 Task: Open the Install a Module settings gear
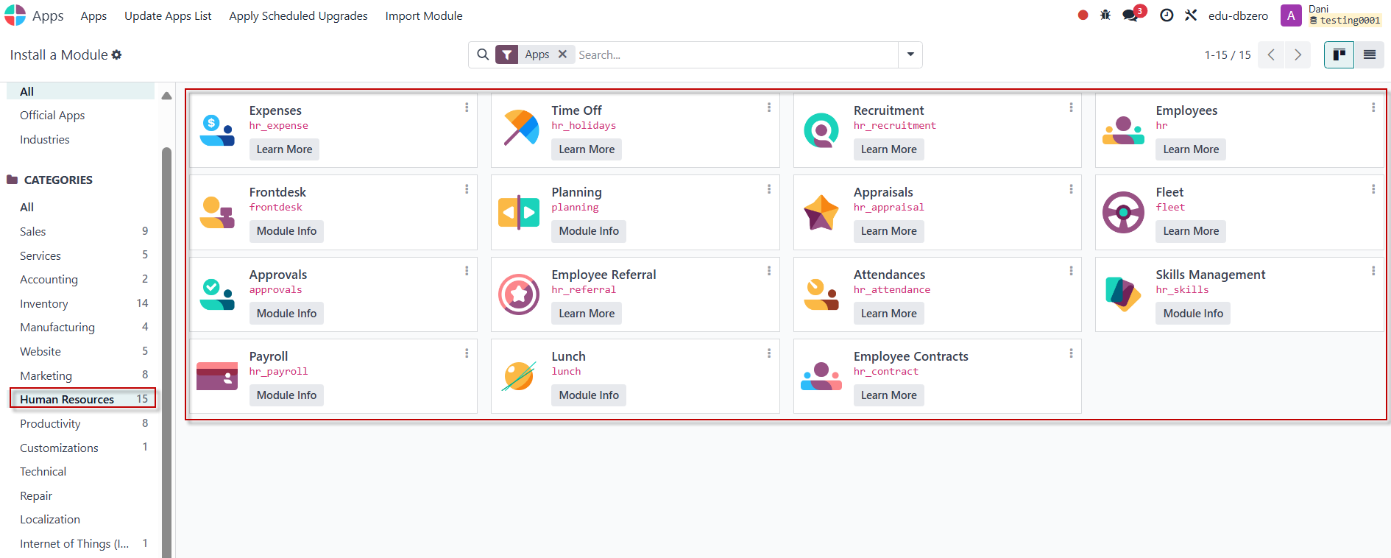click(116, 54)
